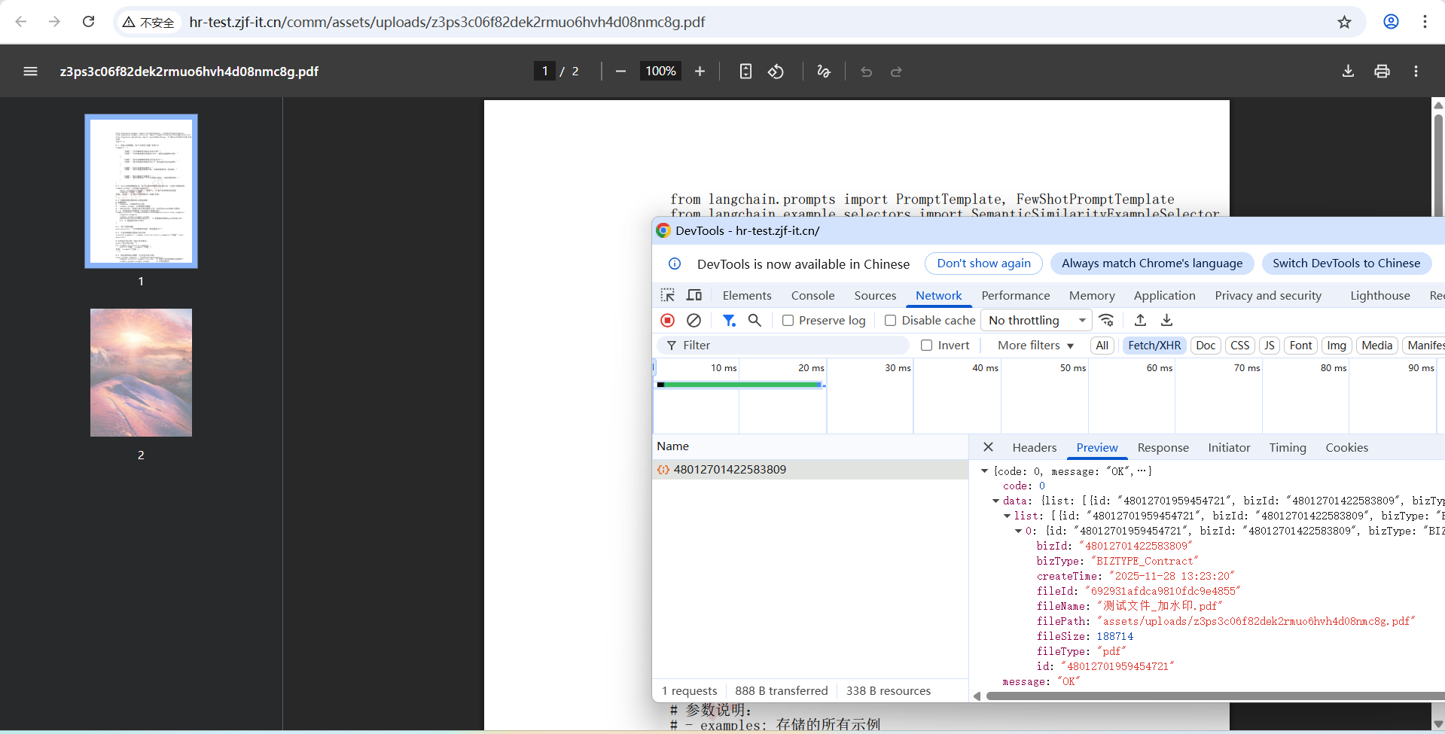Rotate the PDF page counterclockwise
Screen dimensions: 1445x734
(776, 72)
